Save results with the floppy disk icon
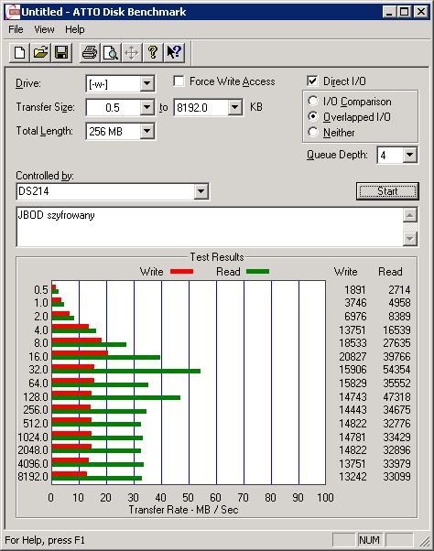 (x=61, y=53)
